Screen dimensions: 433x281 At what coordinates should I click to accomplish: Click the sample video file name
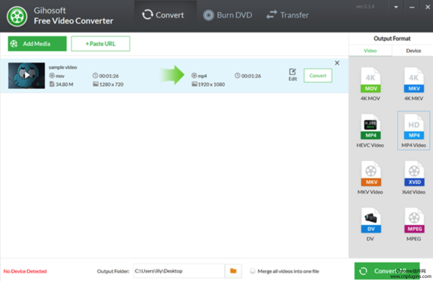(x=63, y=67)
